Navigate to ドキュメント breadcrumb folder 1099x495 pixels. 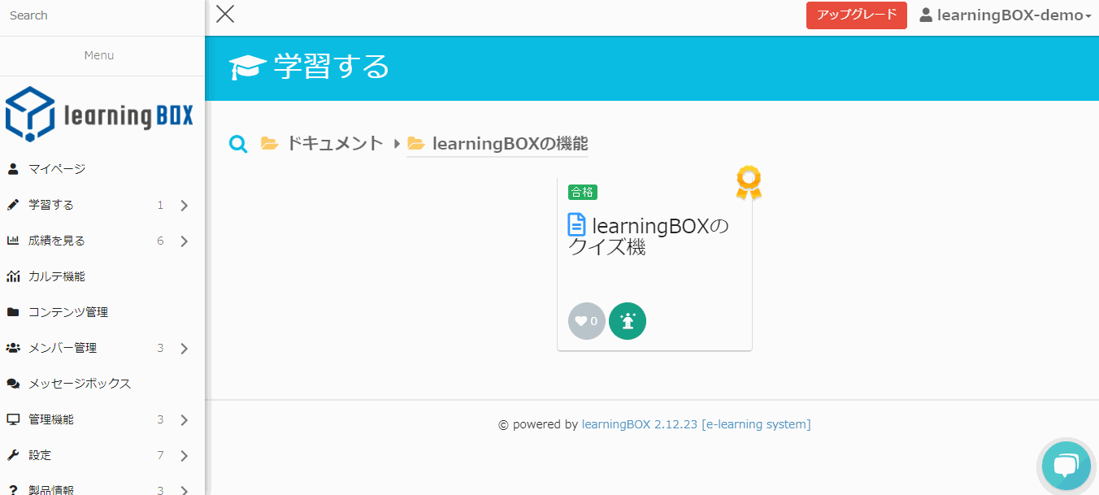coord(334,144)
